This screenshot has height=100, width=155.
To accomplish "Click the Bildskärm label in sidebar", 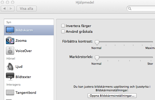I will (24, 30).
